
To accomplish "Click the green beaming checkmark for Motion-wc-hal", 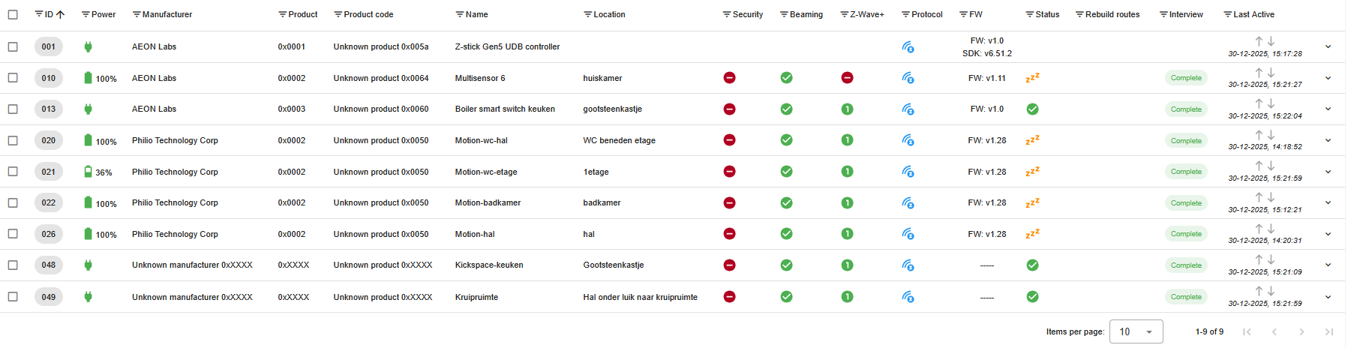I will coord(786,140).
